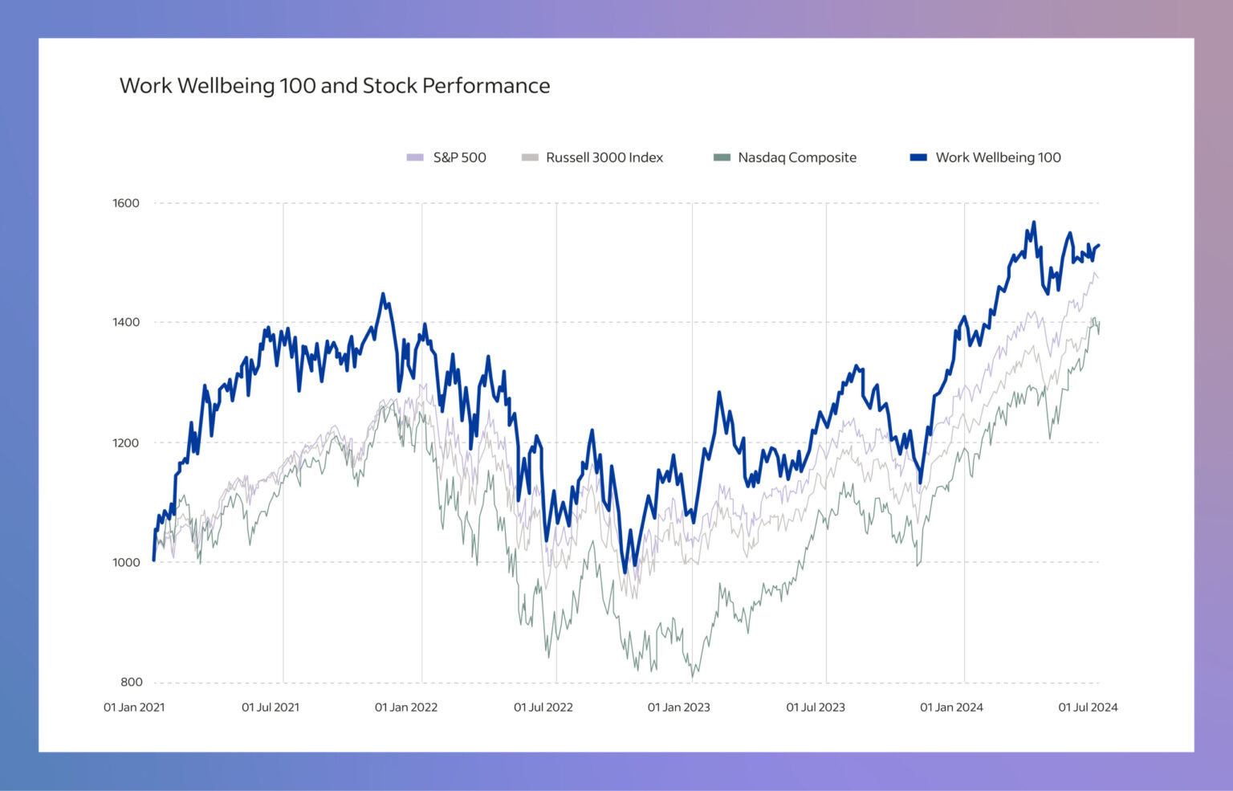Select the 800 y-axis label

(x=132, y=682)
